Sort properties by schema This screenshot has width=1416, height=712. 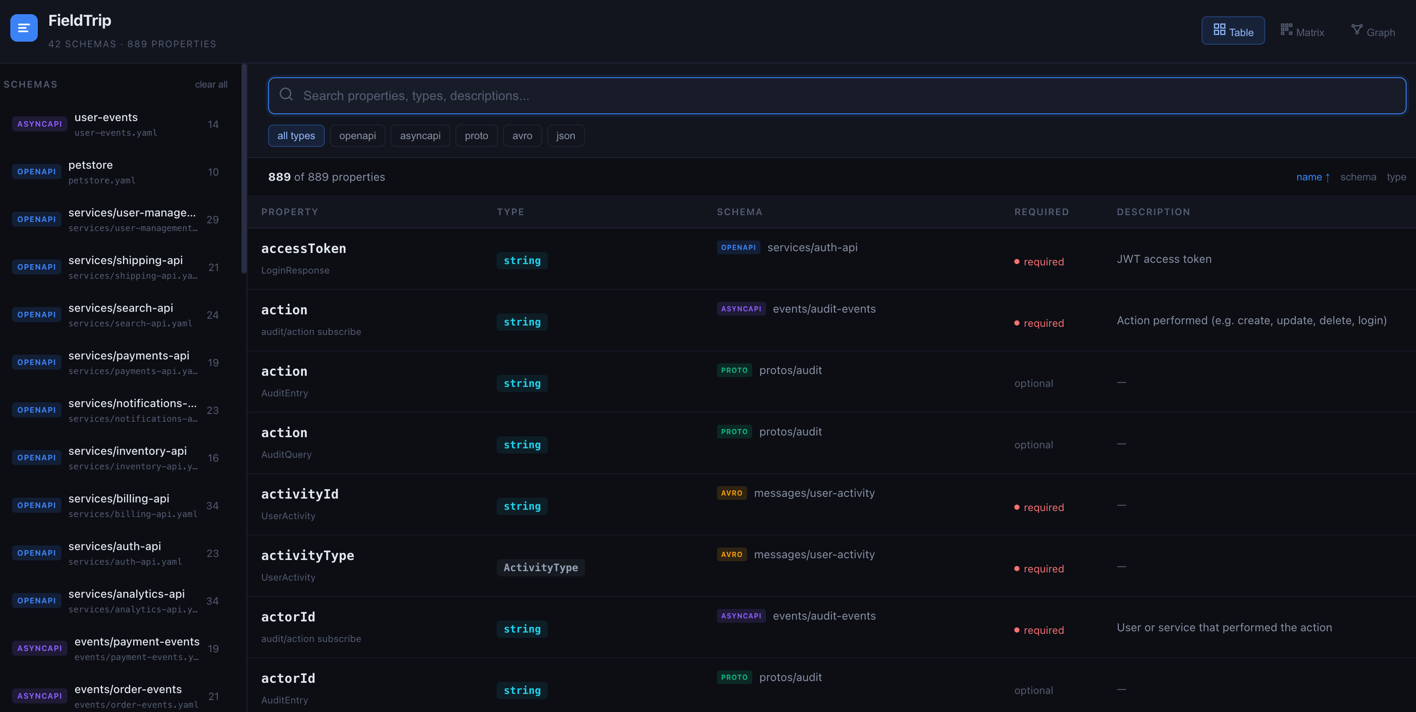click(1358, 177)
